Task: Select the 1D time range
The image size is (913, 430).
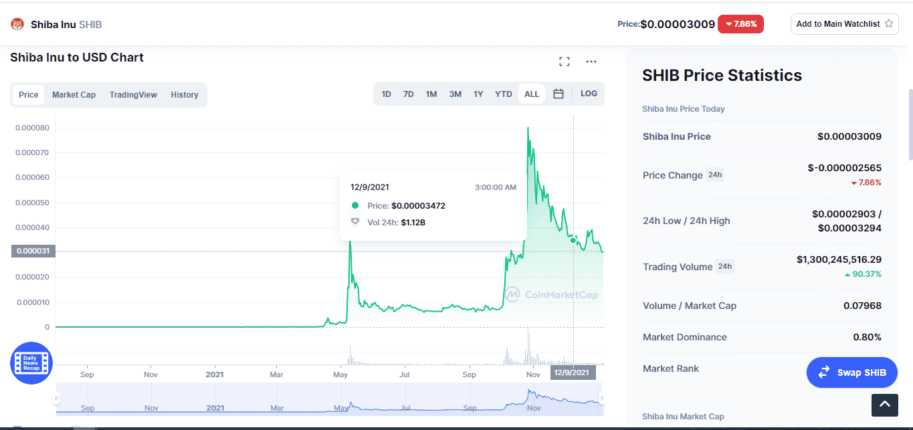Action: [387, 94]
